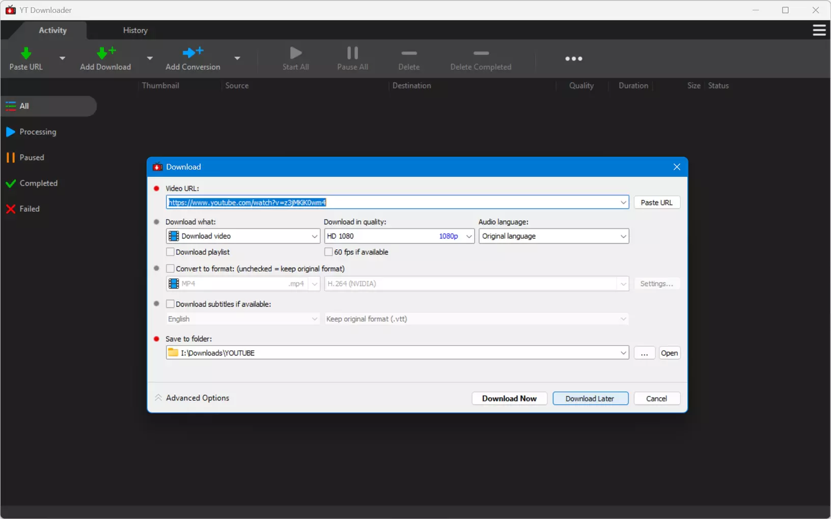831x519 pixels.
Task: Click into the Video URL input field
Action: pos(397,203)
